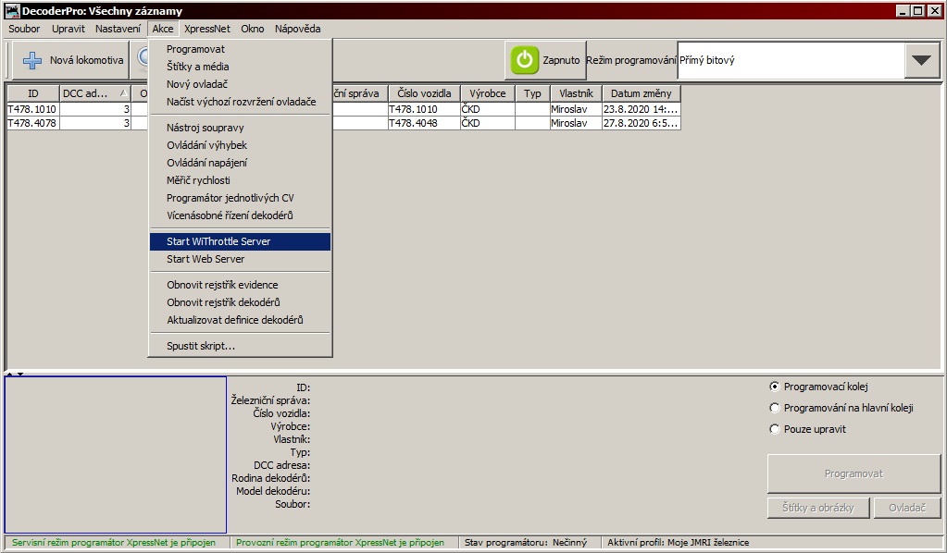Open the Nastavení menu

pyautogui.click(x=118, y=29)
